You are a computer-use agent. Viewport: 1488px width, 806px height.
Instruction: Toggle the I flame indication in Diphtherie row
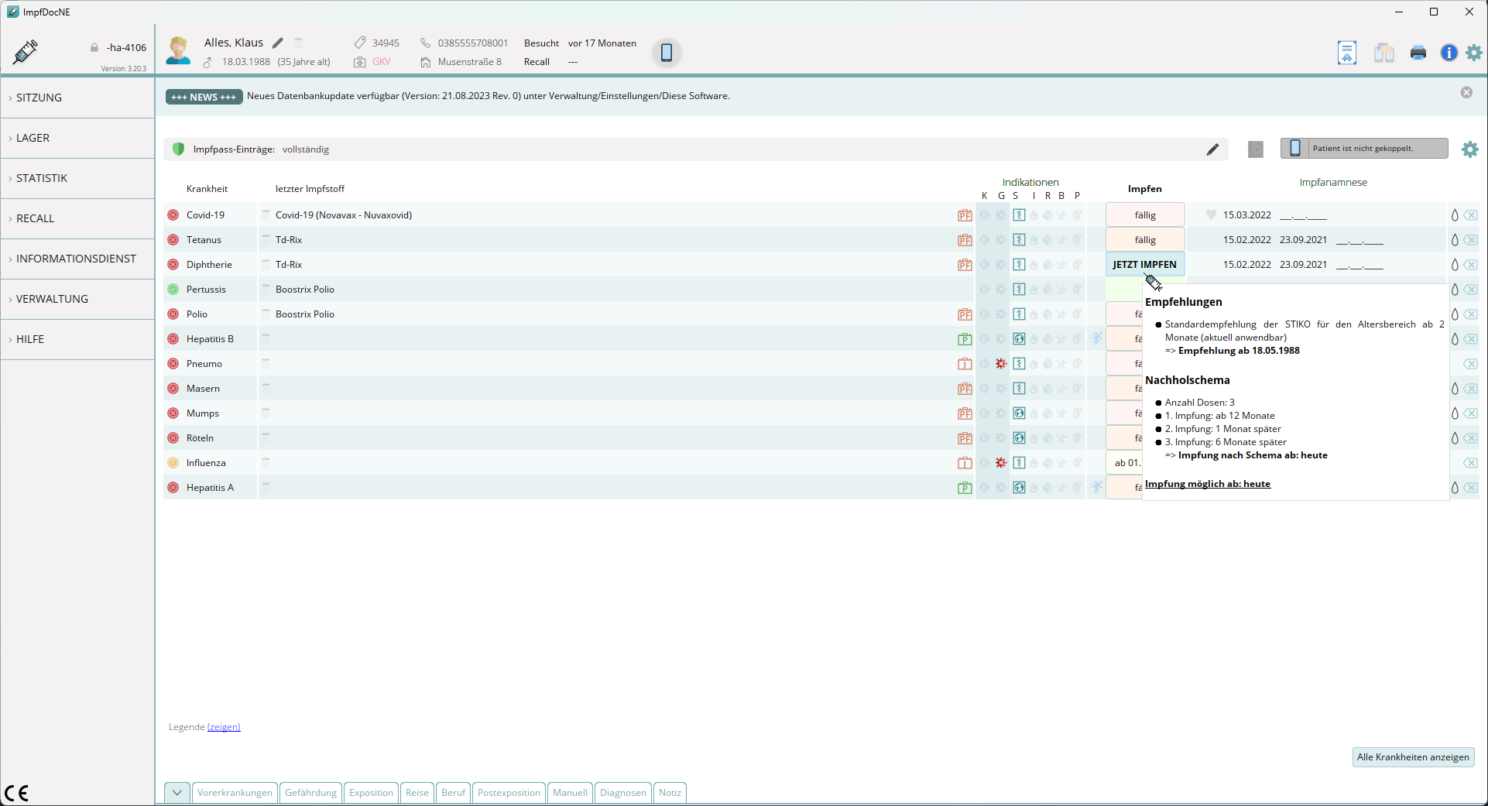click(1034, 265)
